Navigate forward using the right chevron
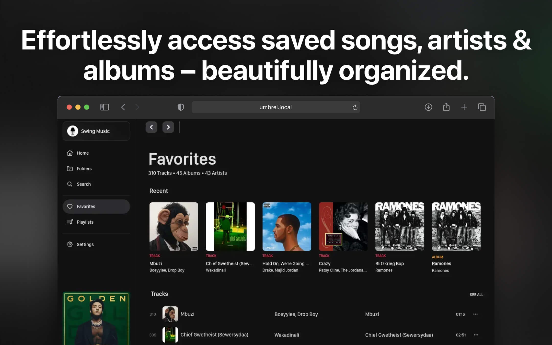The width and height of the screenshot is (552, 345). (168, 127)
